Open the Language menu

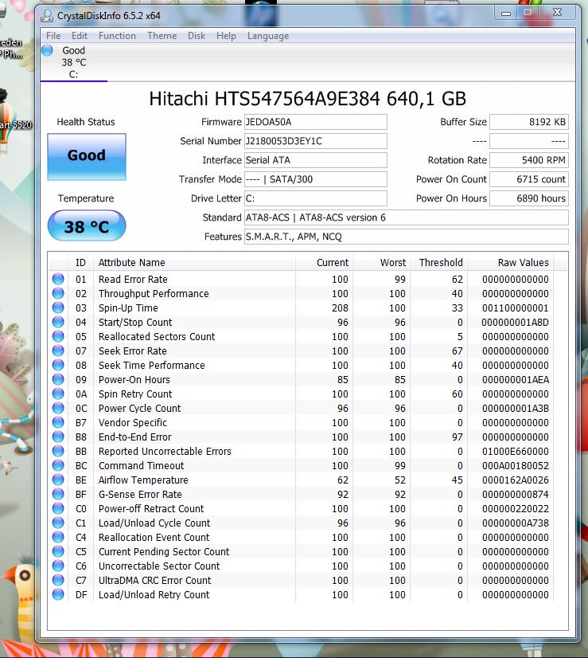coord(268,36)
